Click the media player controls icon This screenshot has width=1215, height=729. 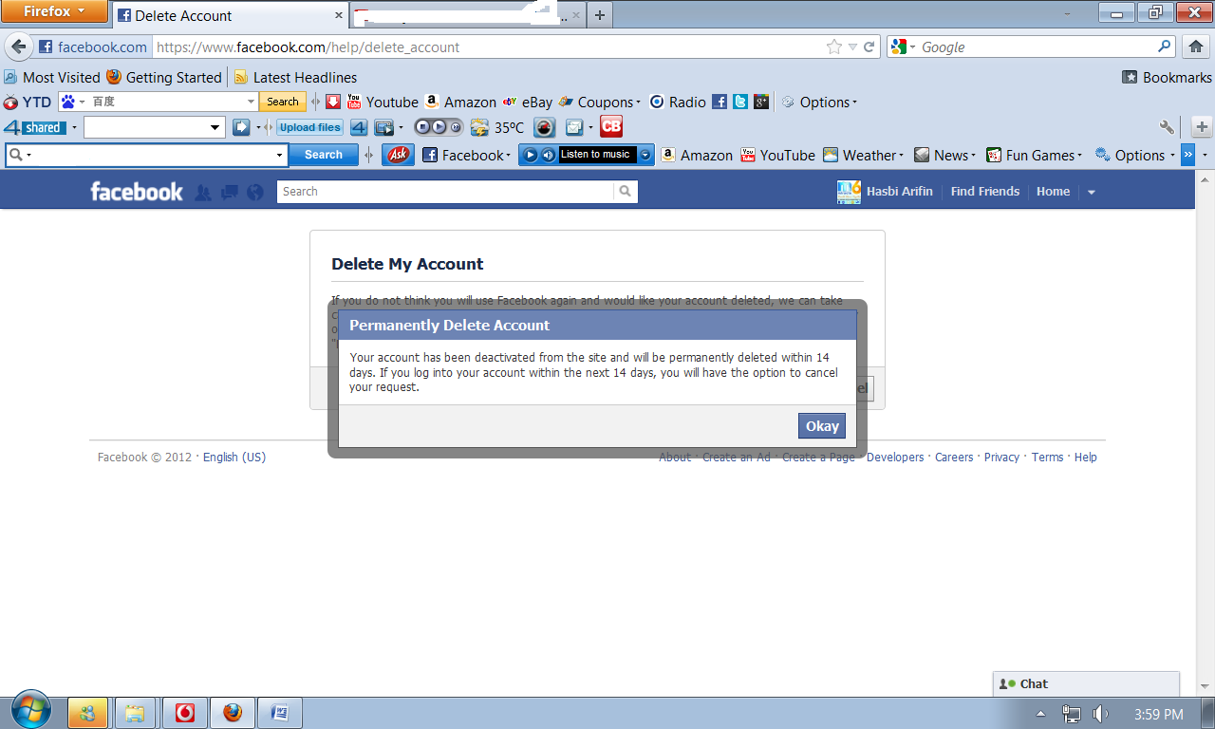pos(438,127)
